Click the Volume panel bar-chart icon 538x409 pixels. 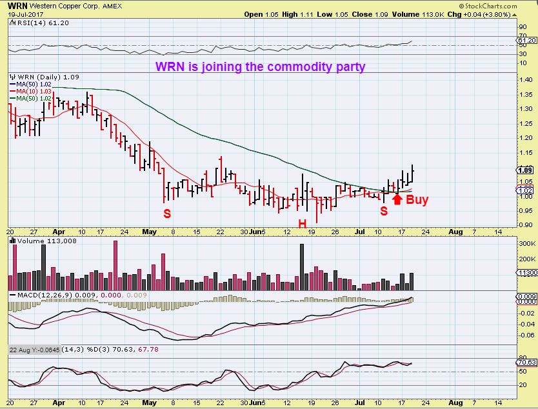coord(13,241)
